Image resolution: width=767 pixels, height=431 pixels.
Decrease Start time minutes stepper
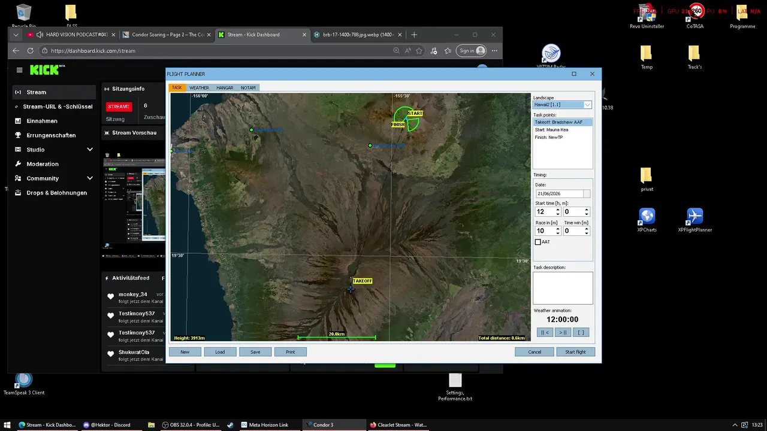click(x=586, y=214)
